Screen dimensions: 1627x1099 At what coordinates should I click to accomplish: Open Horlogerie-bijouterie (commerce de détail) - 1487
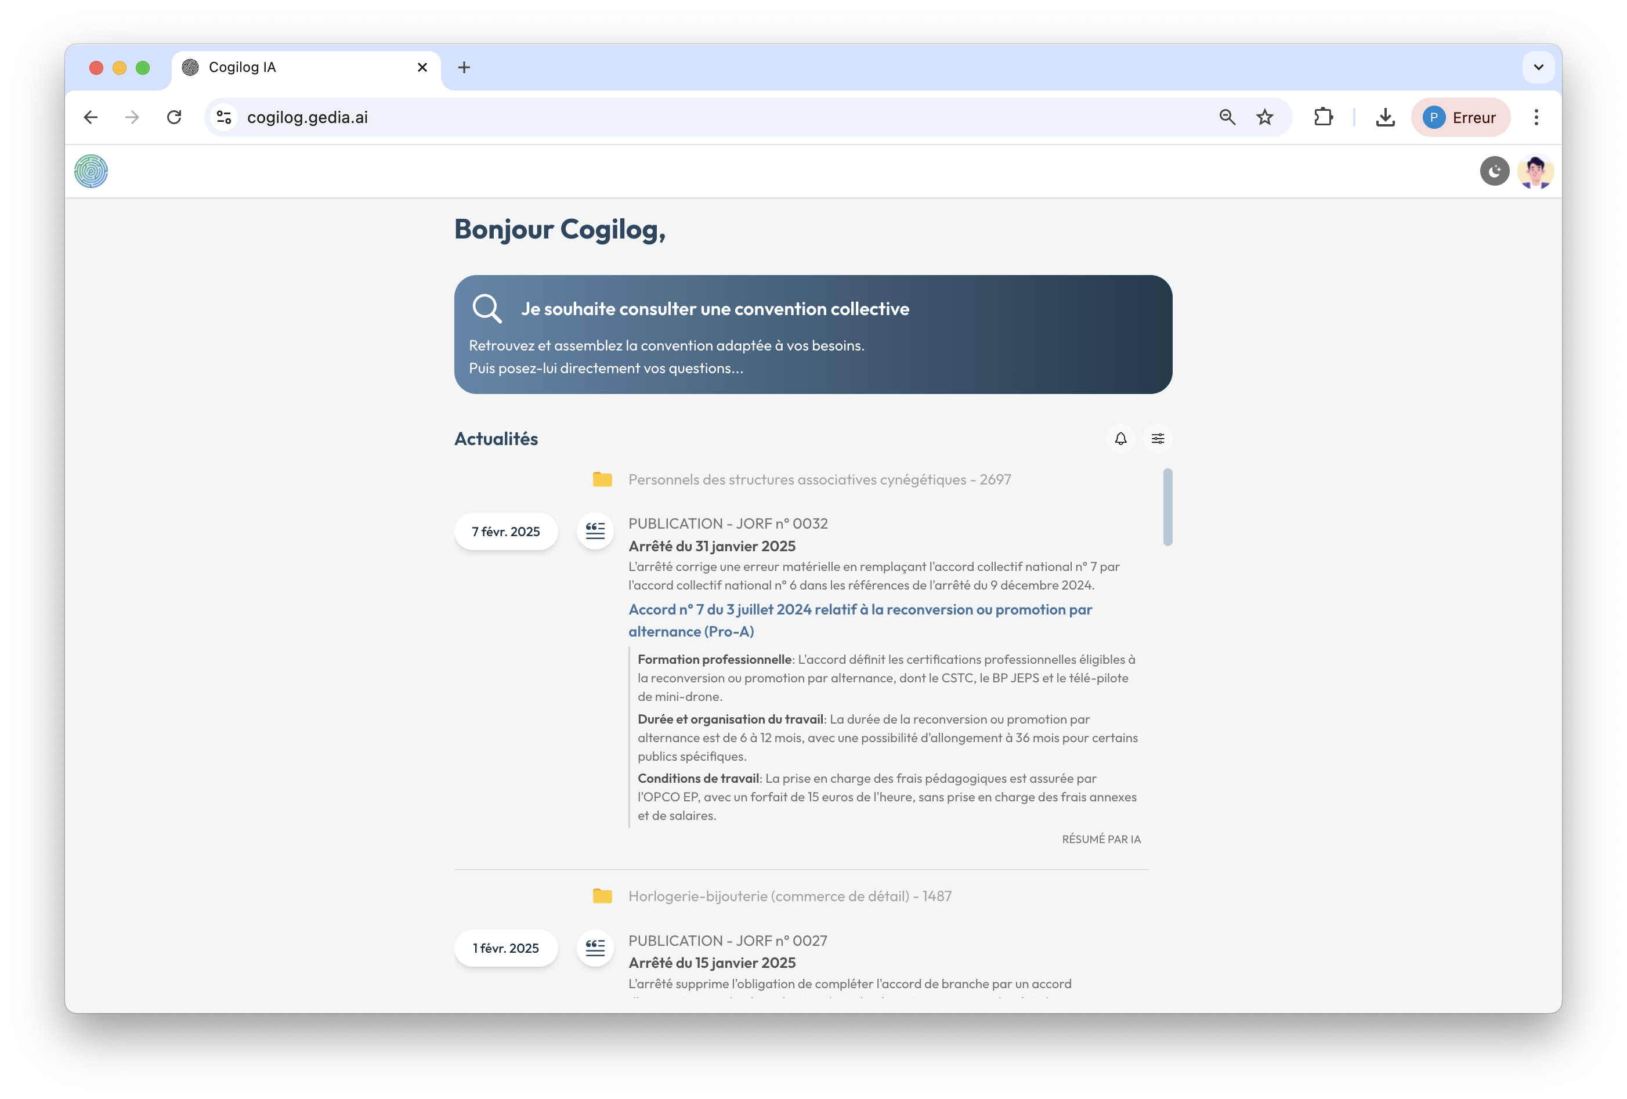point(790,896)
